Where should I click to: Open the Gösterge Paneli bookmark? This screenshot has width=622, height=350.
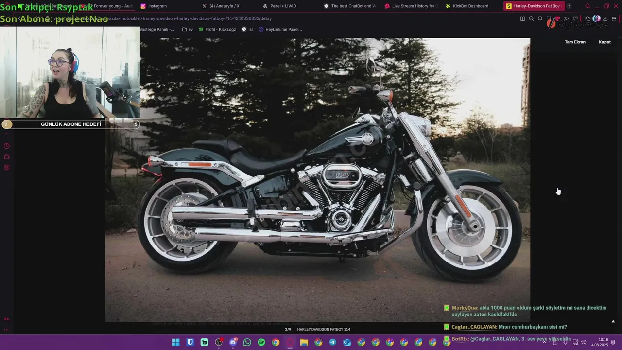click(x=156, y=29)
